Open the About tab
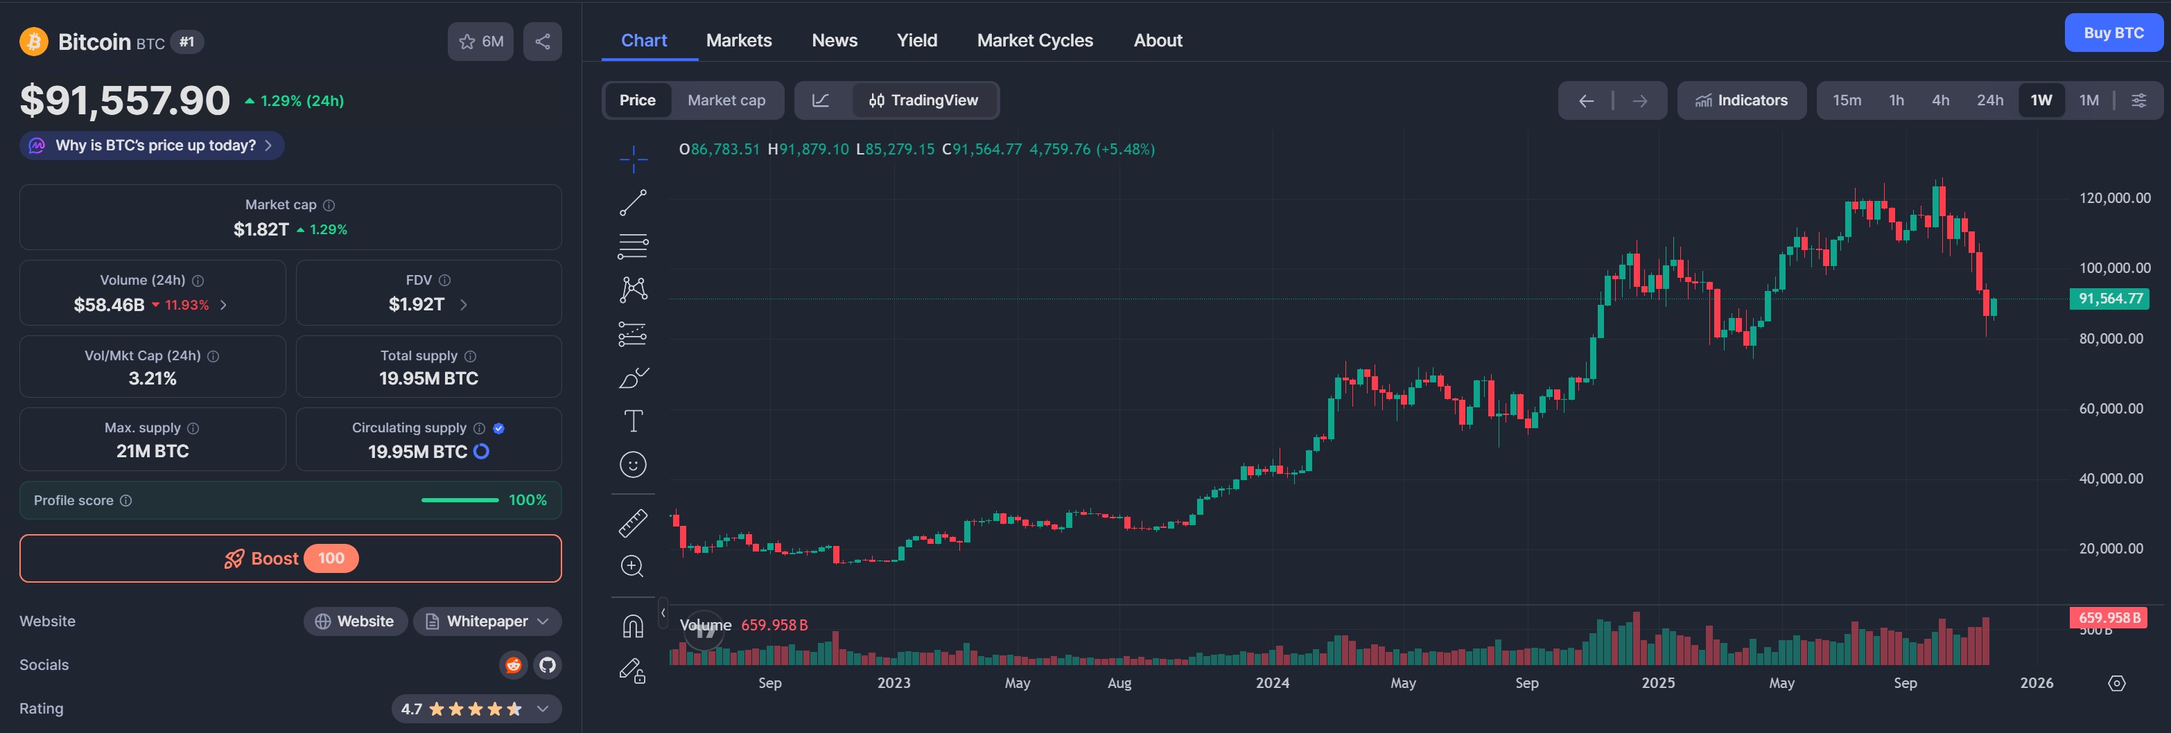This screenshot has width=2171, height=733. 1158,40
